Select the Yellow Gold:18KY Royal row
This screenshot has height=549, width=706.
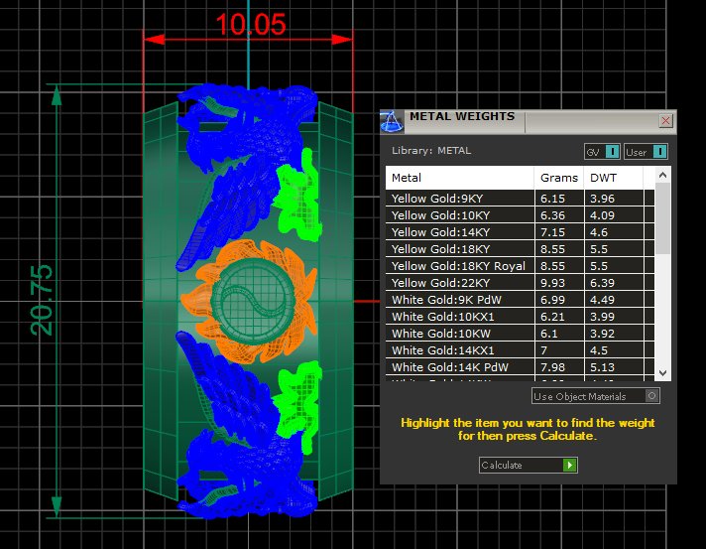click(x=520, y=266)
